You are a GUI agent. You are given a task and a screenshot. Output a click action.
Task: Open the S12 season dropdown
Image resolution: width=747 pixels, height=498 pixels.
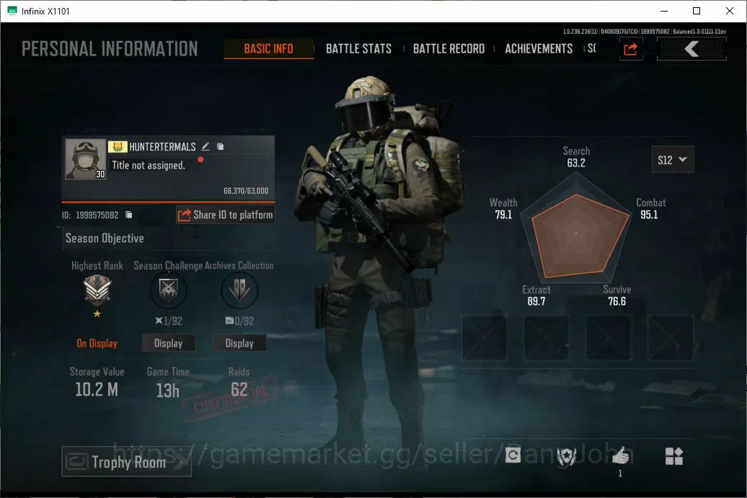coord(673,159)
